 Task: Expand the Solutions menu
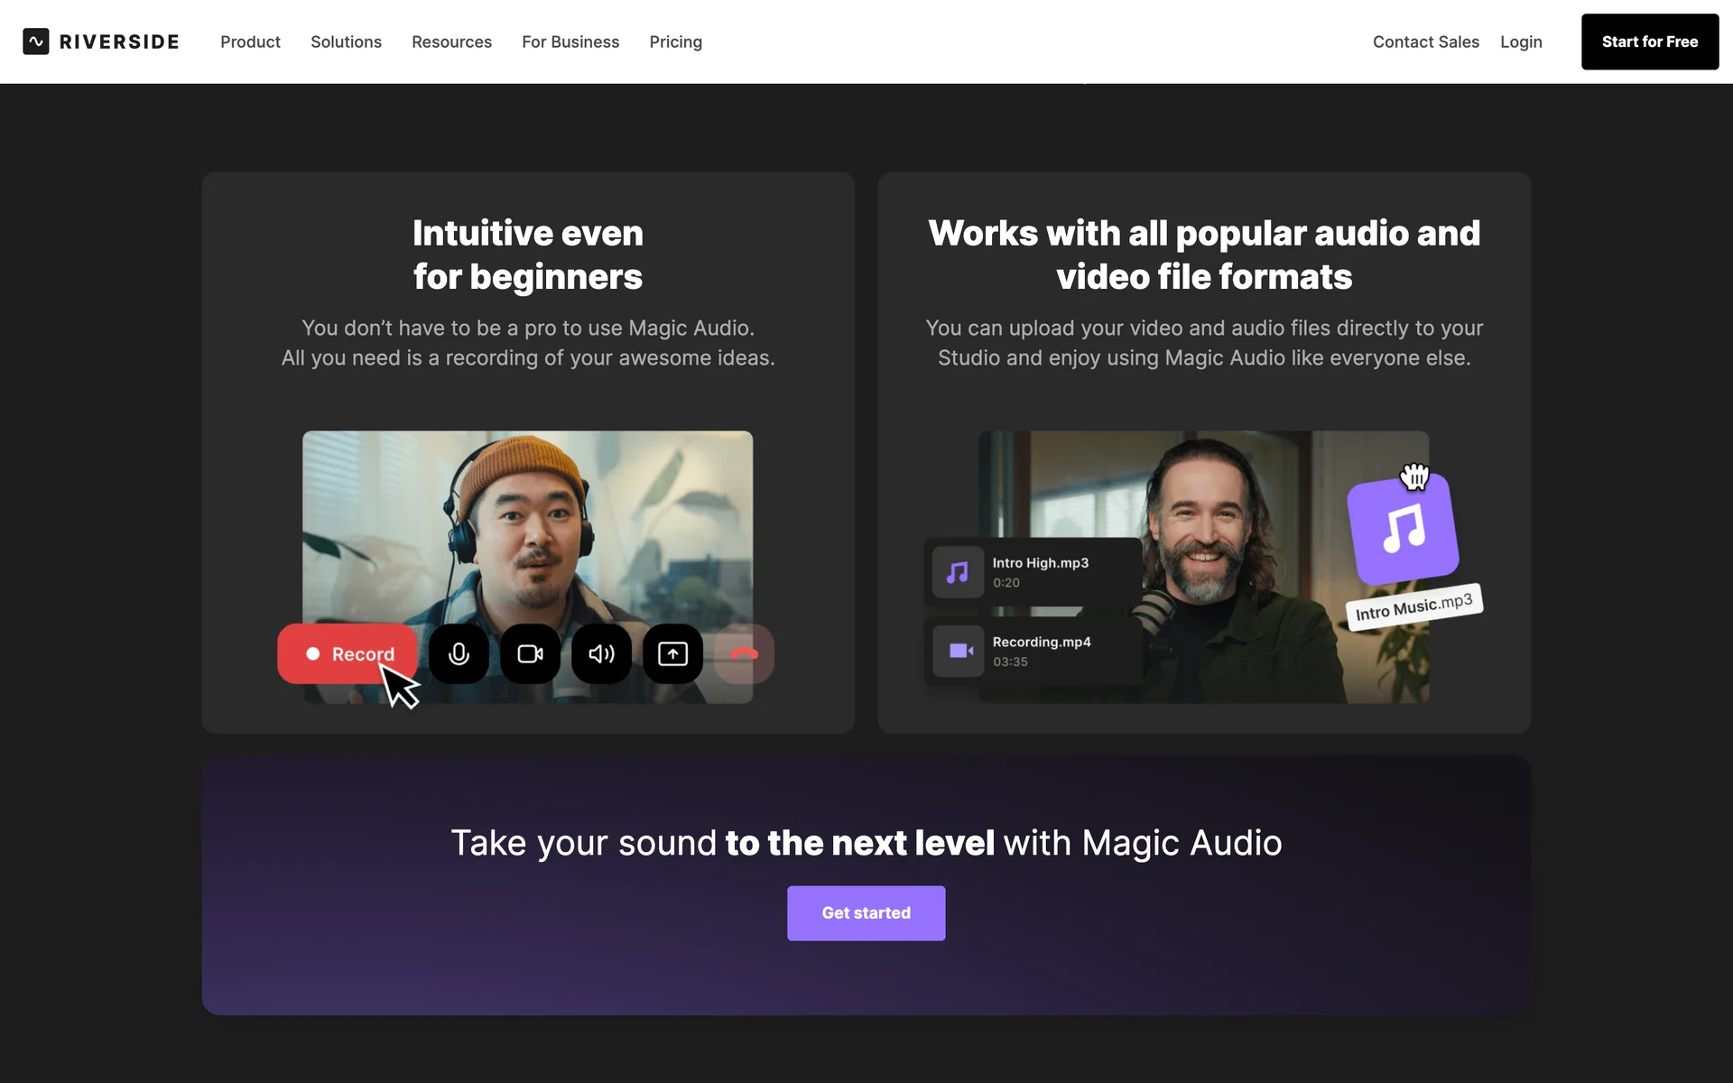pos(346,42)
